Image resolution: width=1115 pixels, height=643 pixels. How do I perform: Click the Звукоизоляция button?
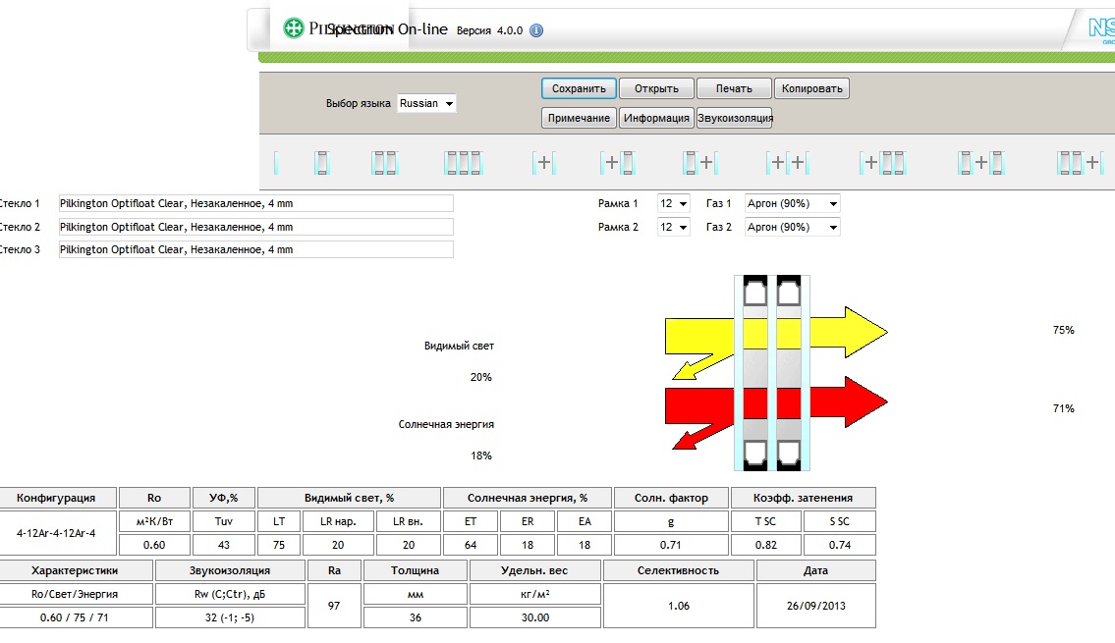pos(735,118)
